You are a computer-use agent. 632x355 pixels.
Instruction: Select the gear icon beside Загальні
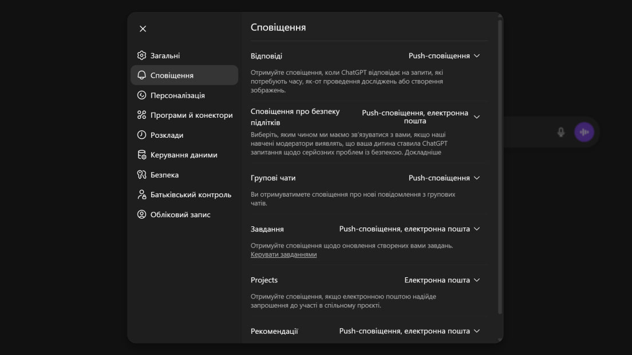pos(141,55)
